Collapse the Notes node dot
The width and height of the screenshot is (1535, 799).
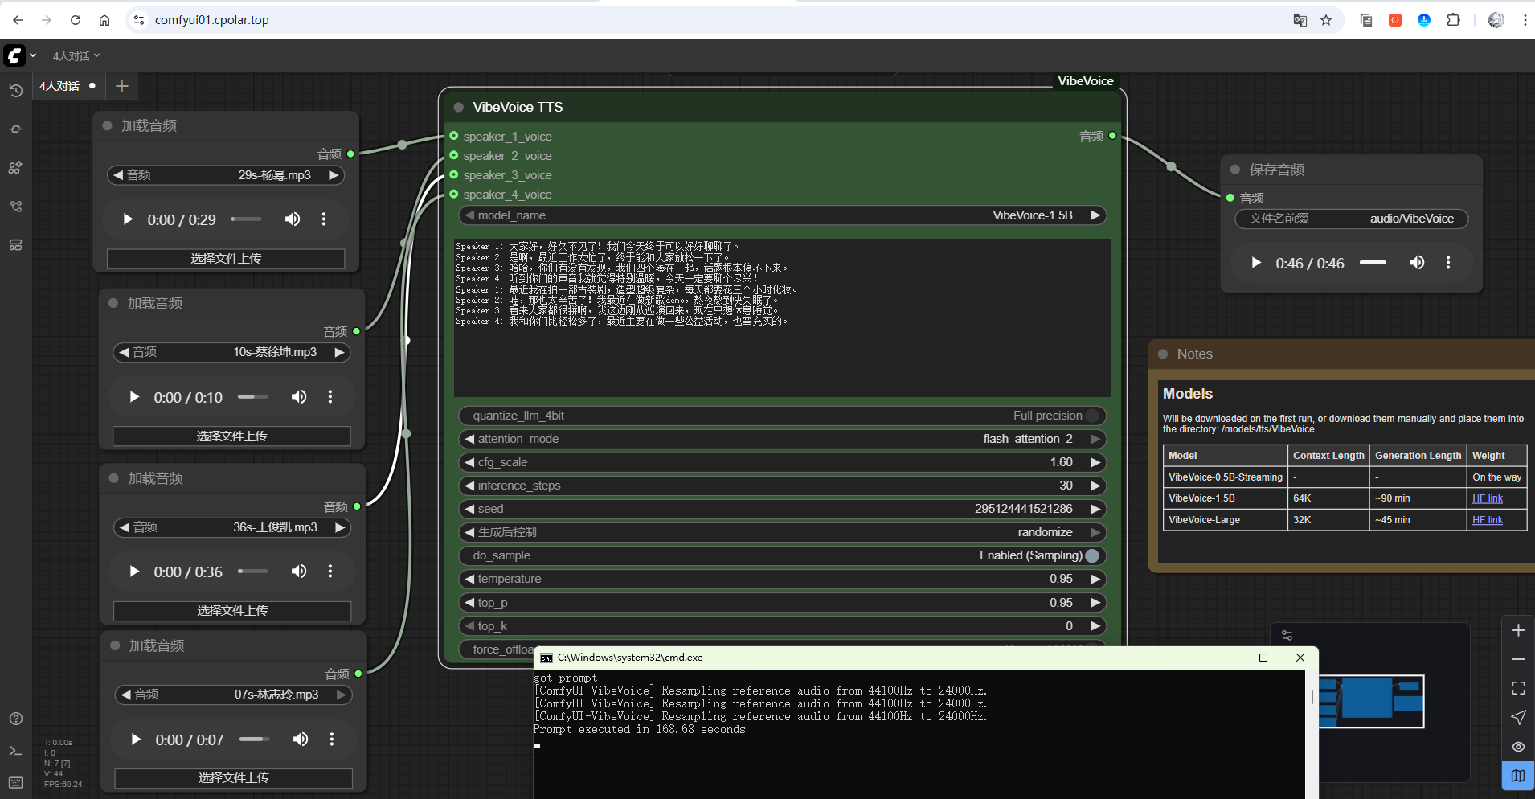(x=1163, y=354)
